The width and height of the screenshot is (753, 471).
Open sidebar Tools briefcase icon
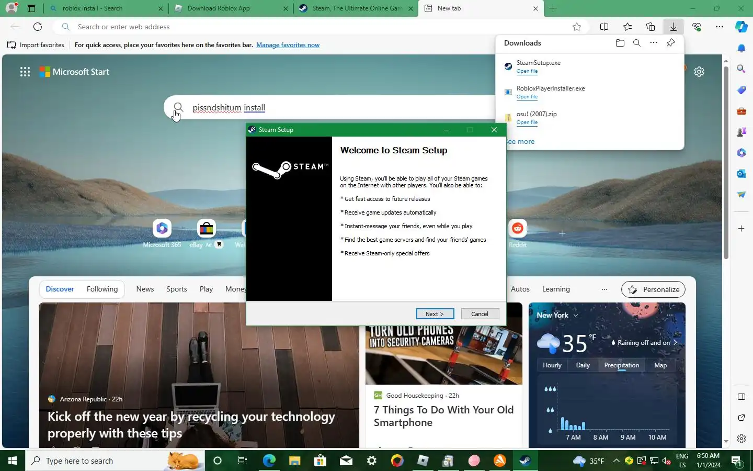point(741,111)
